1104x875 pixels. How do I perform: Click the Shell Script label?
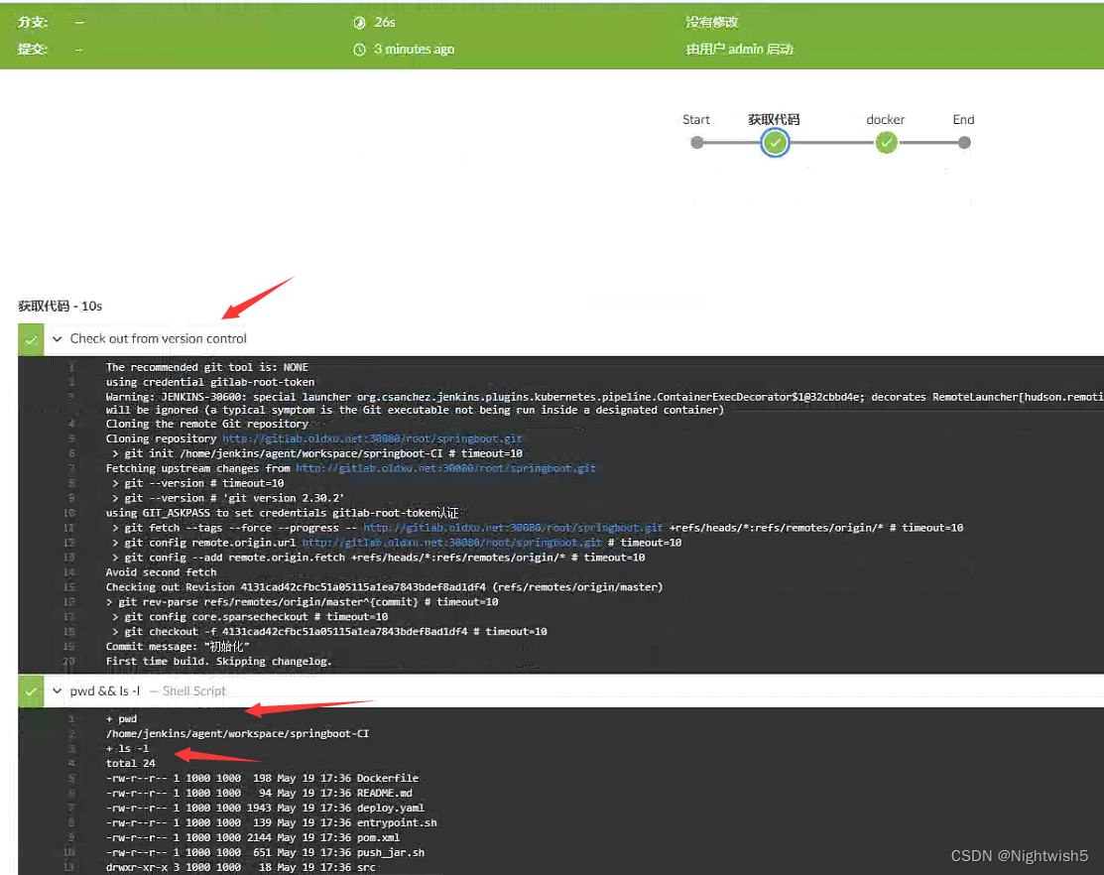[194, 691]
